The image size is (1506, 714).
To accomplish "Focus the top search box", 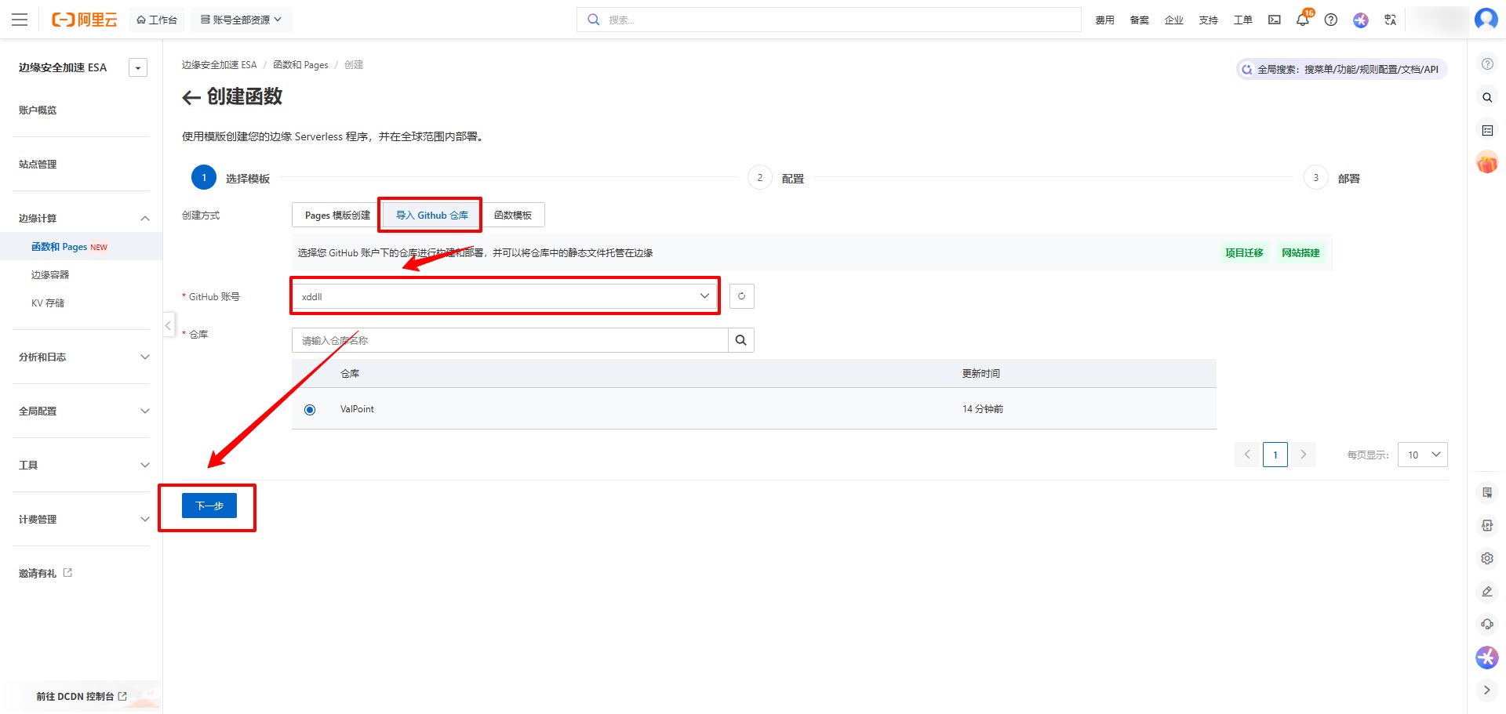I will (829, 20).
